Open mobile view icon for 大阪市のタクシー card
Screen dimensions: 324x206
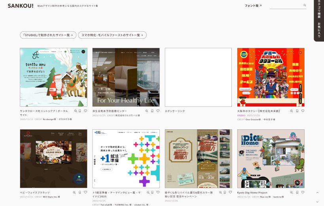point(297,111)
